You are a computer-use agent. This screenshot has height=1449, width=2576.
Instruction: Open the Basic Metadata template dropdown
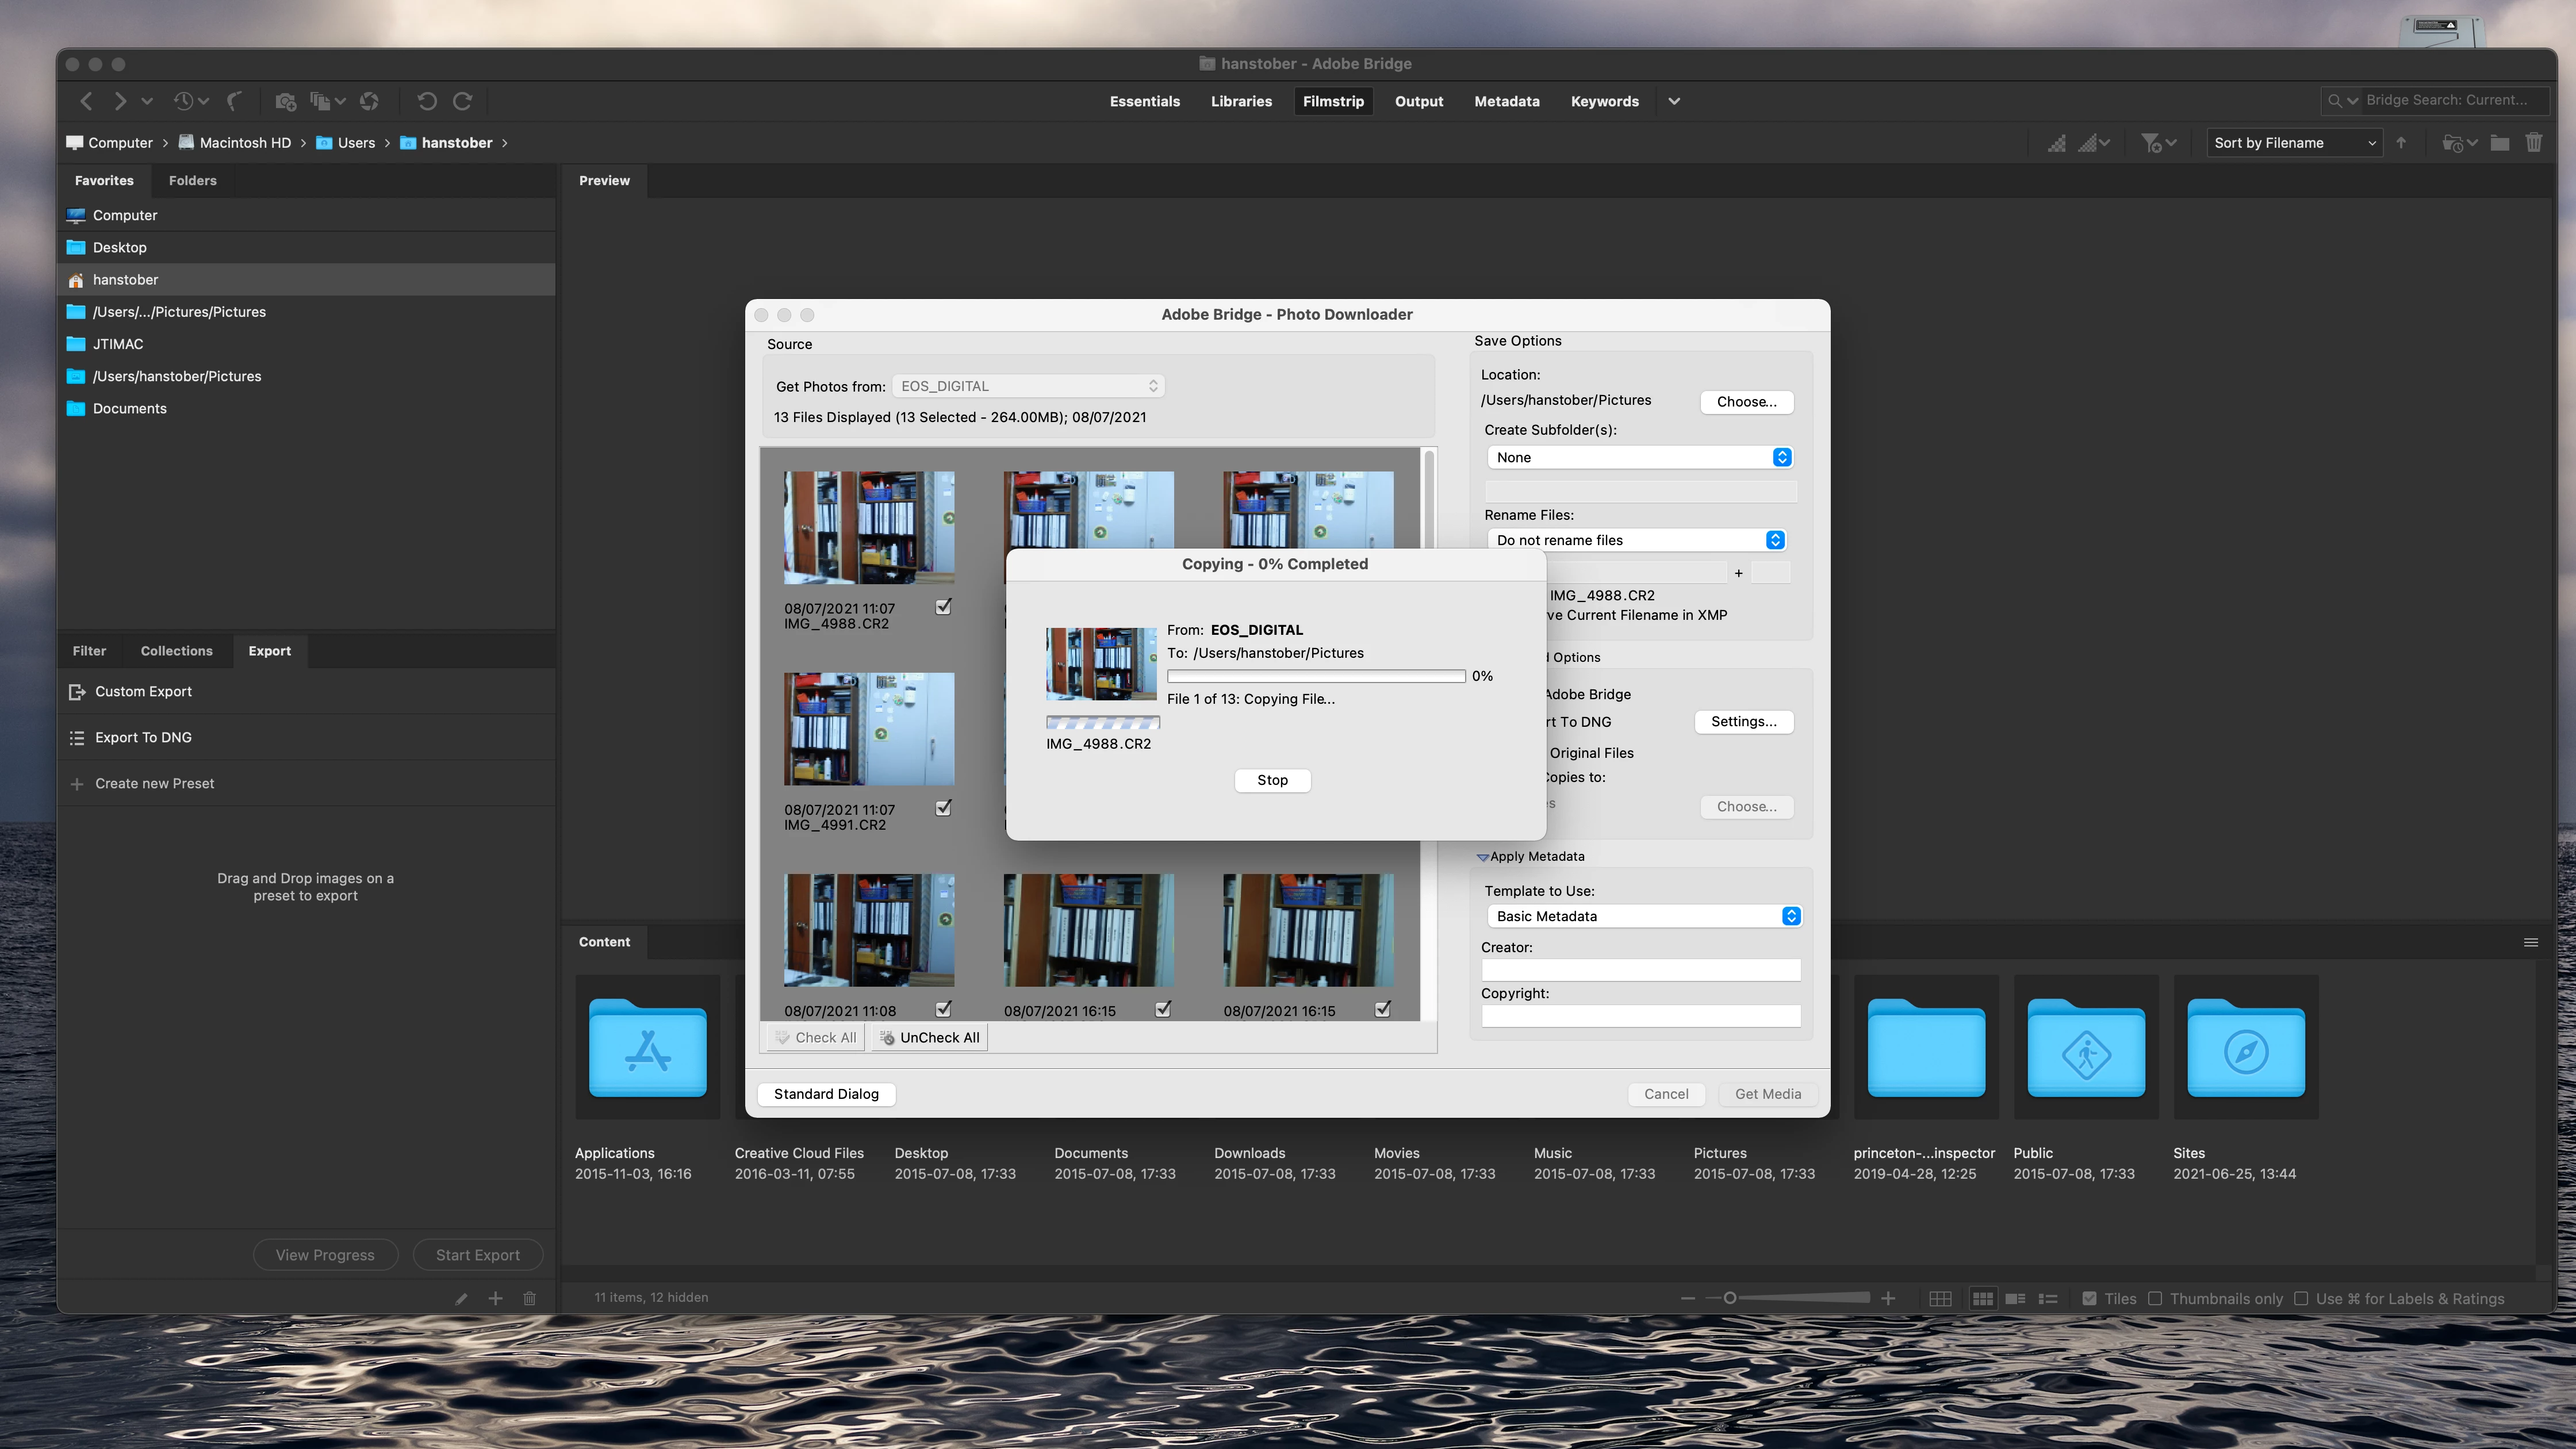[x=1645, y=916]
